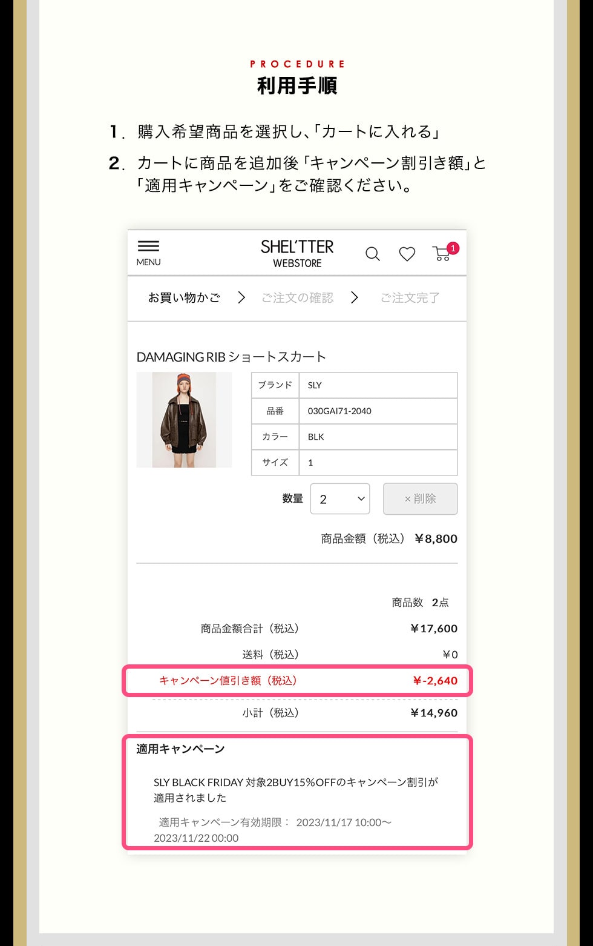Image resolution: width=593 pixels, height=946 pixels.
Task: Select the ご注文完了 step tab
Action: pos(410,298)
